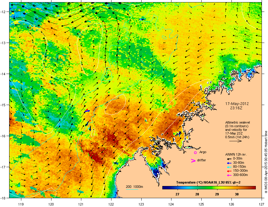Click the longitude axis label 125
This screenshot has height=207, width=268.
point(201,204)
